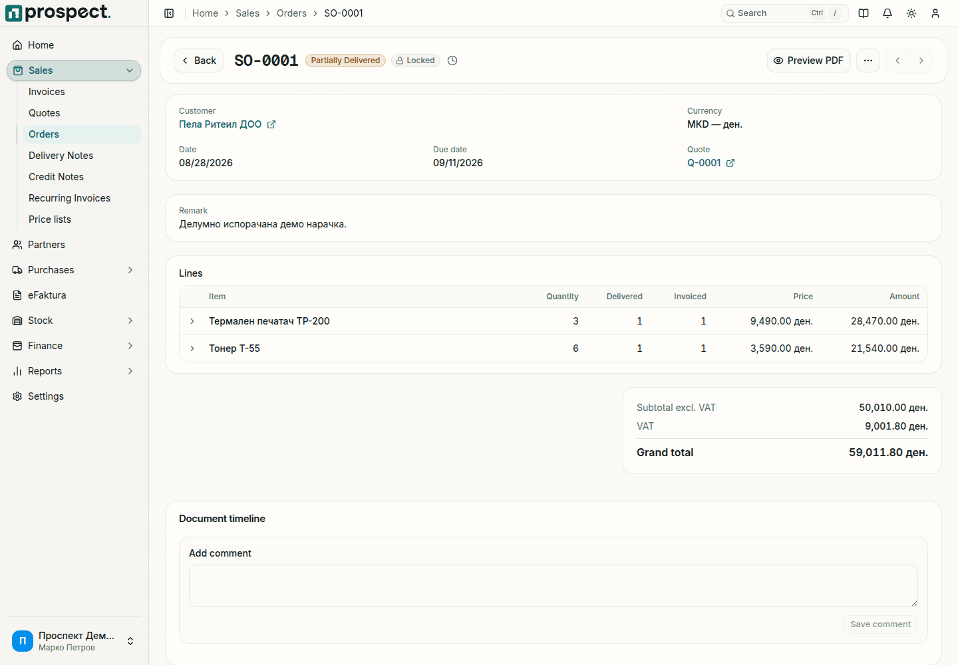
Task: Click the prospect logo
Action: (x=58, y=13)
